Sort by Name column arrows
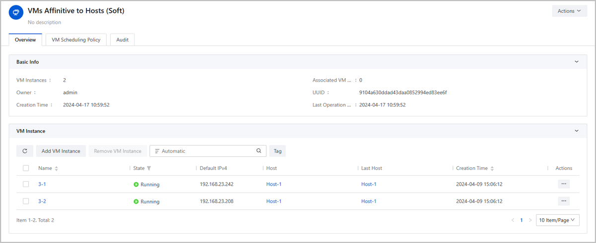The height and width of the screenshot is (243, 596). pyautogui.click(x=57, y=169)
